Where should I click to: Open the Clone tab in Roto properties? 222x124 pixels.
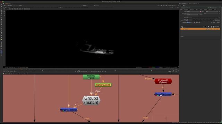201,10
